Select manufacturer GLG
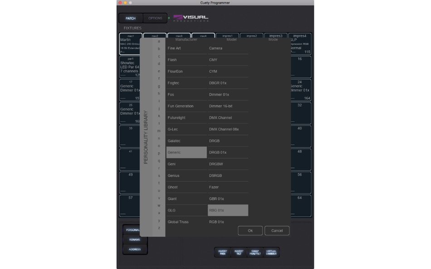Screen dimensions: 431x269 [186, 210]
